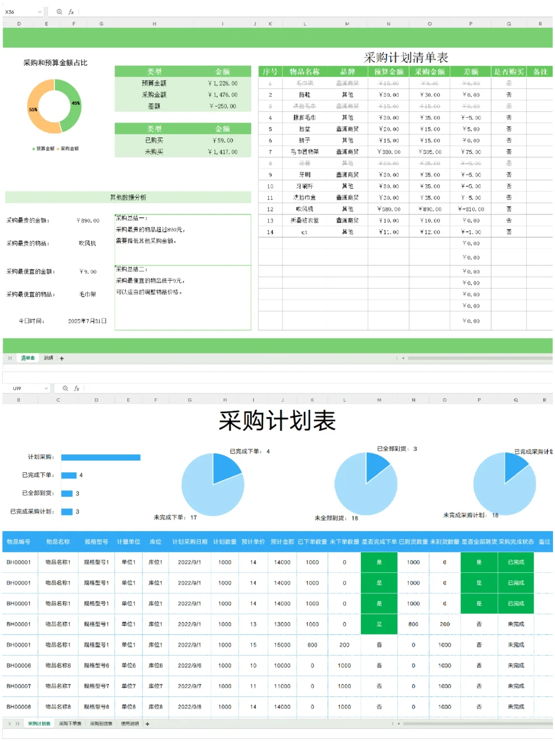Viewport: 555px width, 741px height.
Task: Click the fx icon in the lower workbook formula bar
Action: 76,389
